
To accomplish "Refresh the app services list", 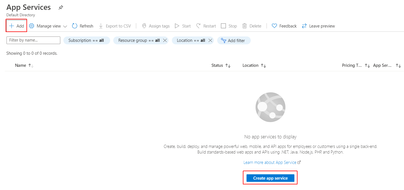I will click(x=83, y=26).
